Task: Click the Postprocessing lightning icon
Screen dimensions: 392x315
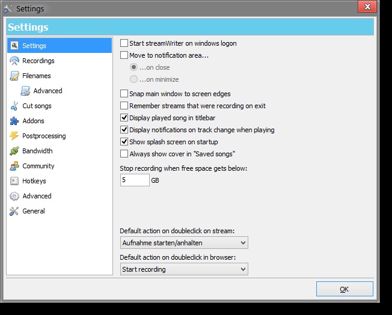Action: (x=14, y=136)
